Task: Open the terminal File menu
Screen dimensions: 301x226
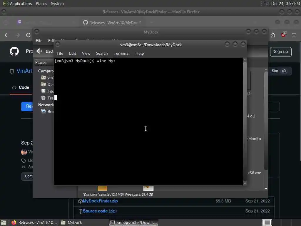Action: coord(60,54)
